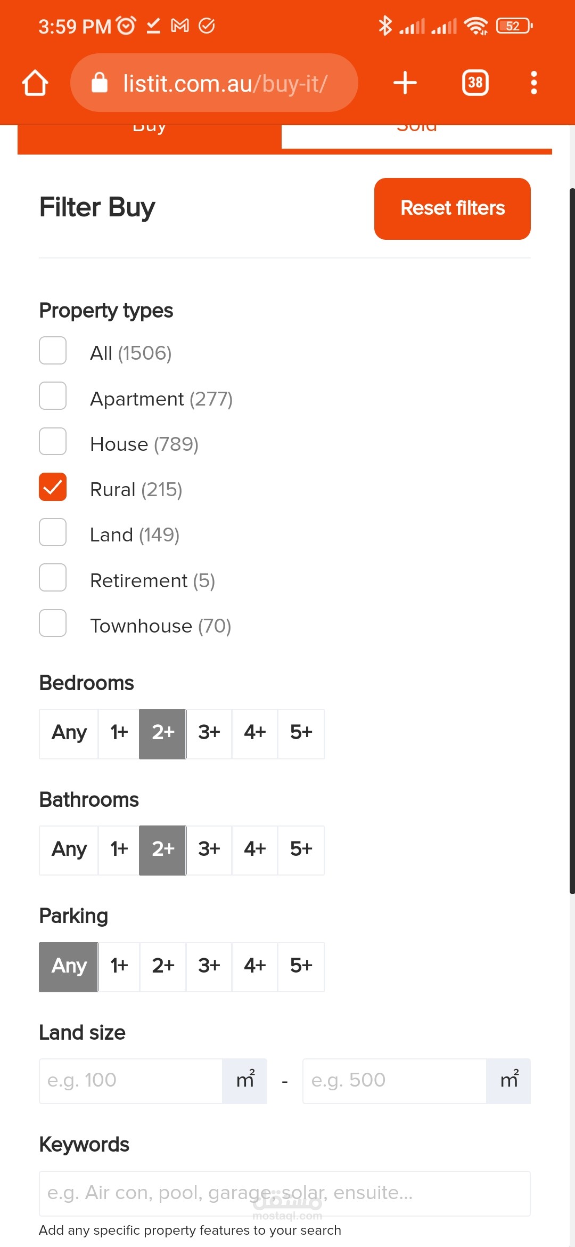Tap the padlock site security icon
The image size is (575, 1247).
100,83
